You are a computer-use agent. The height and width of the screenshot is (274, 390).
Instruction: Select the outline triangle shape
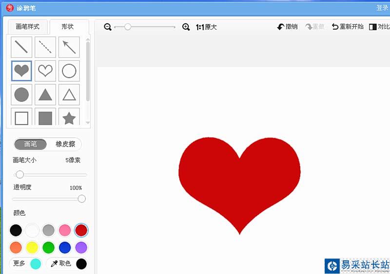click(x=69, y=94)
